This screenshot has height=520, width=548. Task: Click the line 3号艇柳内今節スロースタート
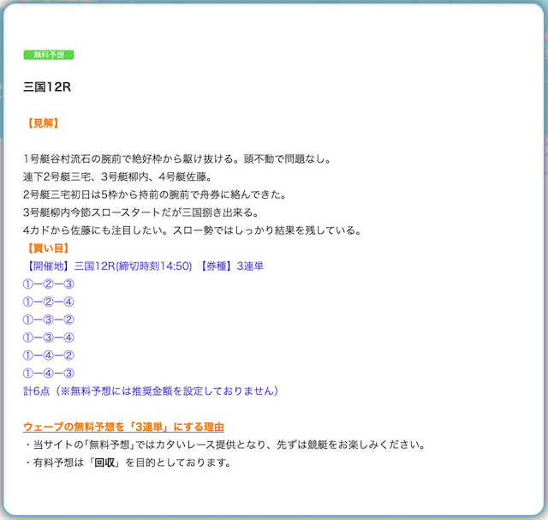pos(140,212)
